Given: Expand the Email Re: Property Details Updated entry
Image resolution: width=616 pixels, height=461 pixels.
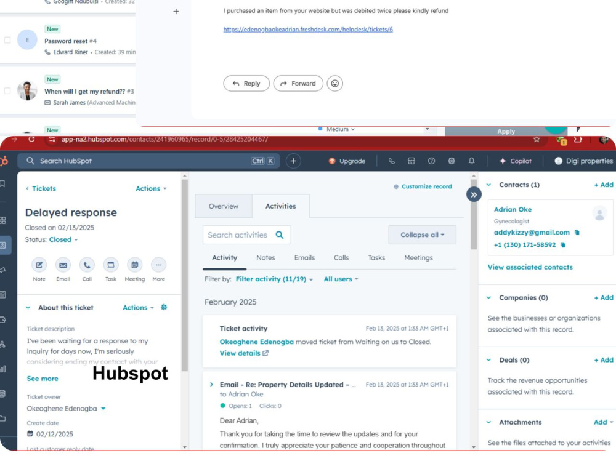Looking at the screenshot, I should click(212, 385).
